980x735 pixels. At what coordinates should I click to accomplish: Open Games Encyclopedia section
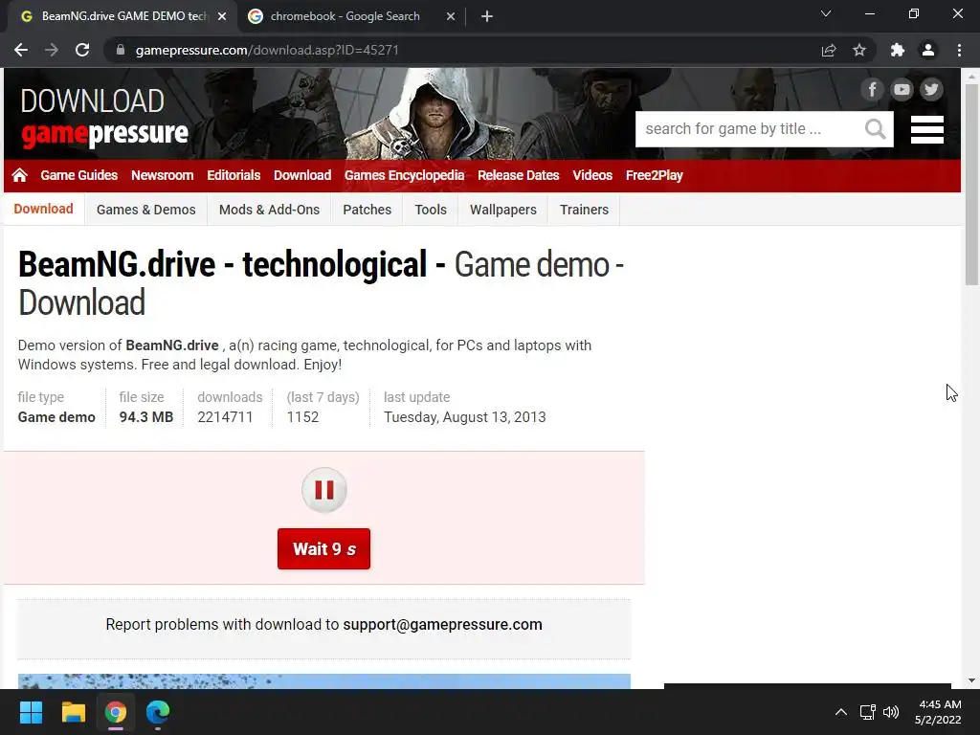pos(404,176)
